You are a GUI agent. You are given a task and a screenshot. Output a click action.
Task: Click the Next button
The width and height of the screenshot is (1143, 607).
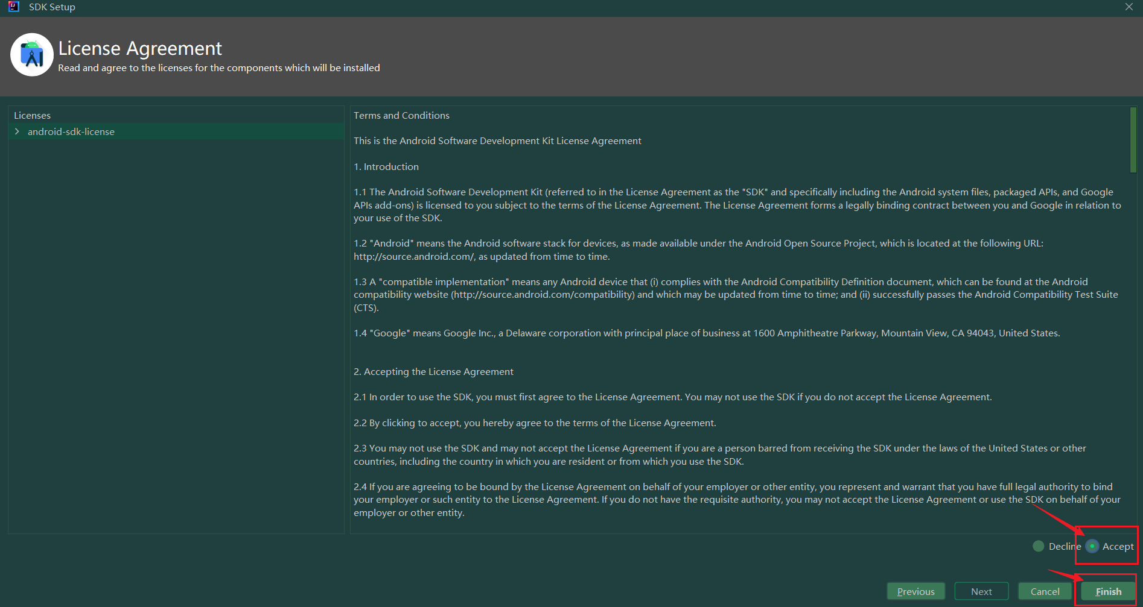981,591
